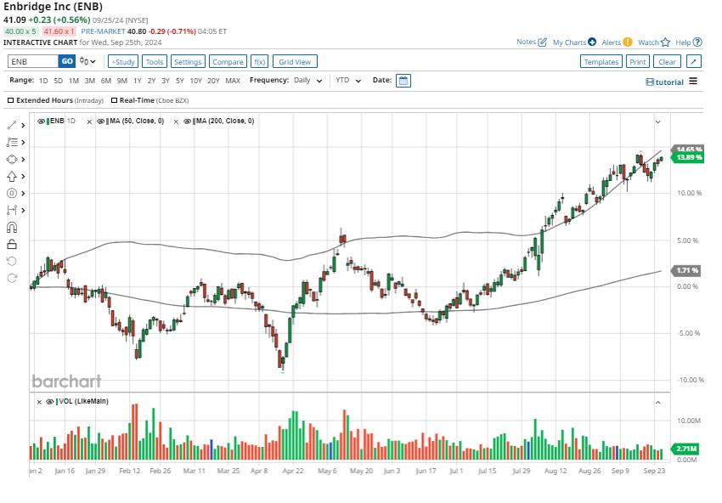Enable the Extended Hours checkbox
Image resolution: width=722 pixels, height=503 pixels.
click(10, 100)
